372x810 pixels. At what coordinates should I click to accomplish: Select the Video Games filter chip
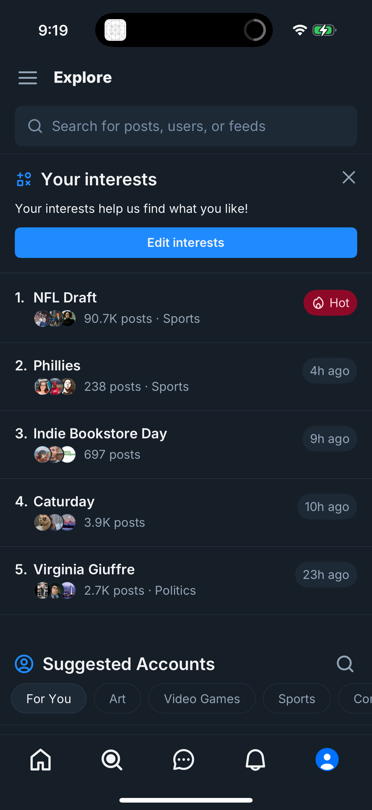202,699
